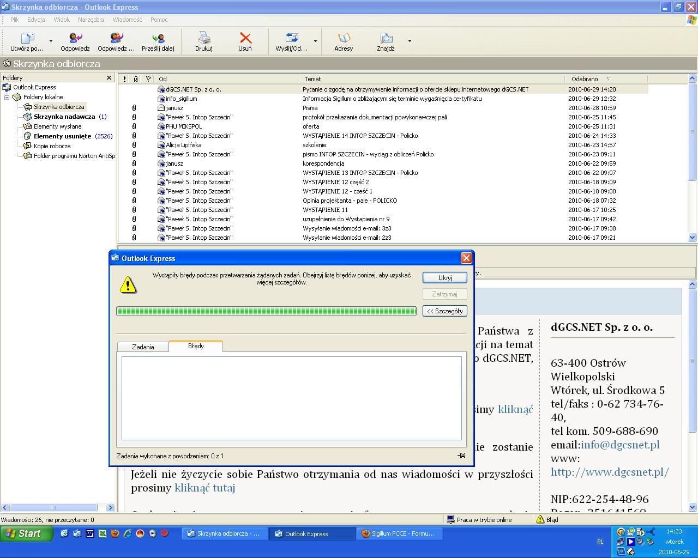Close the Outlook Express error dialog
Screen dimensions: 698x558
pyautogui.click(x=466, y=258)
